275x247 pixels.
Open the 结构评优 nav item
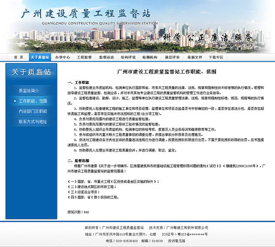(128, 57)
